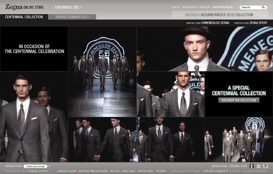
Task: Click the Change Country link
Action: pos(38,171)
